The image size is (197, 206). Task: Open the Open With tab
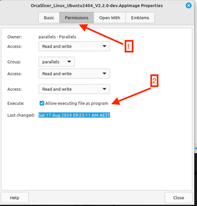(x=110, y=18)
